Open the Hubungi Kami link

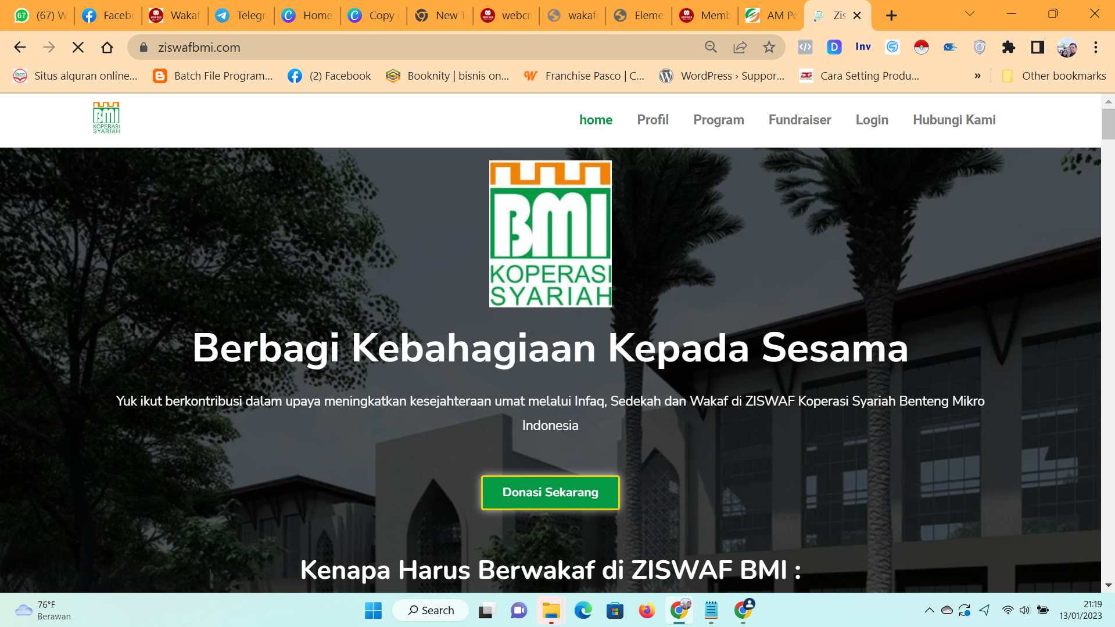point(953,120)
